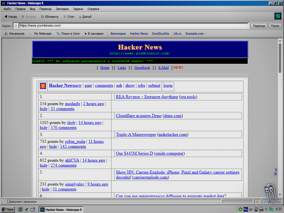Click the Переход go button
Screen dimensions: 284x213
pos(259,26)
